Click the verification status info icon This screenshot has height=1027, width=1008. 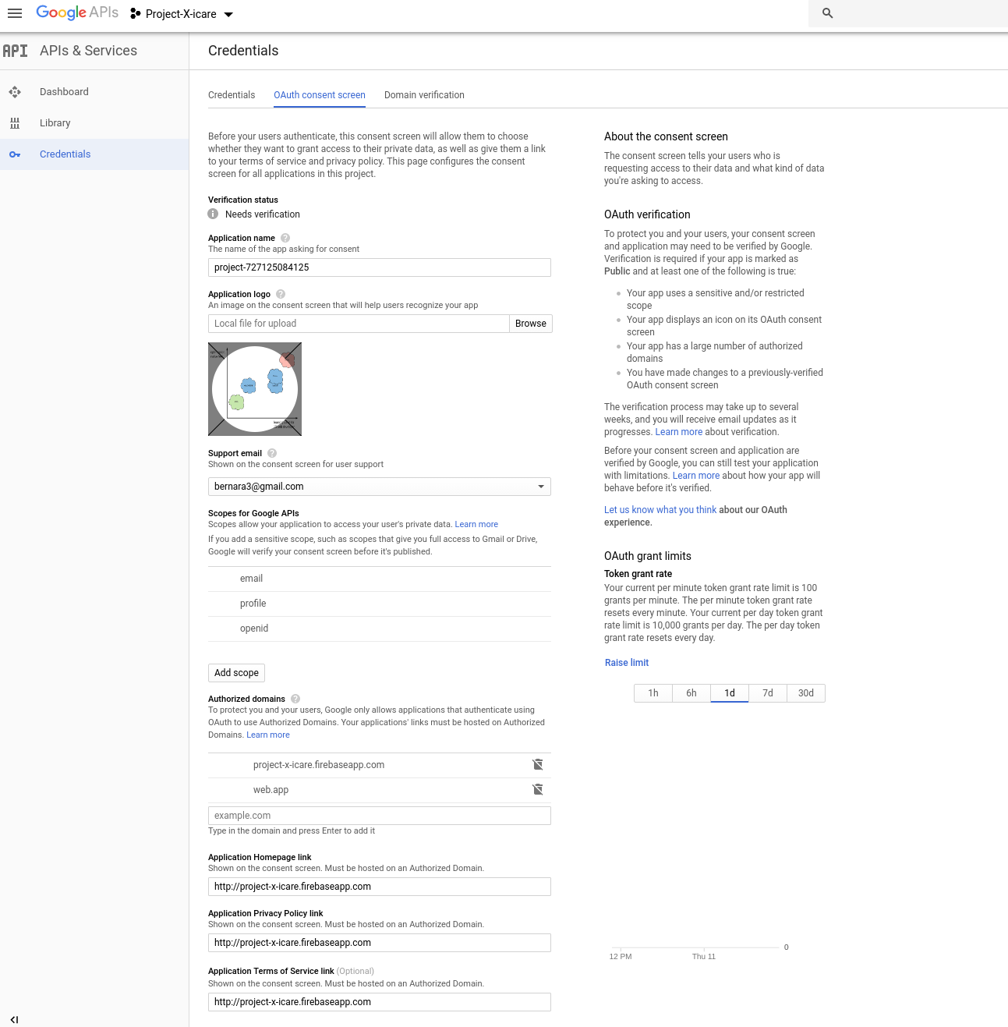point(213,214)
